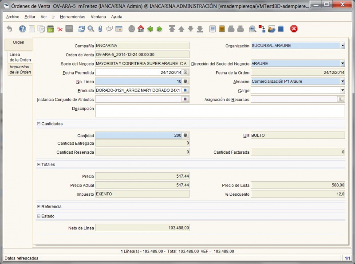The height and width of the screenshot is (264, 355).
Task: Open the Product info blue icon
Action: pyautogui.click(x=281, y=29)
